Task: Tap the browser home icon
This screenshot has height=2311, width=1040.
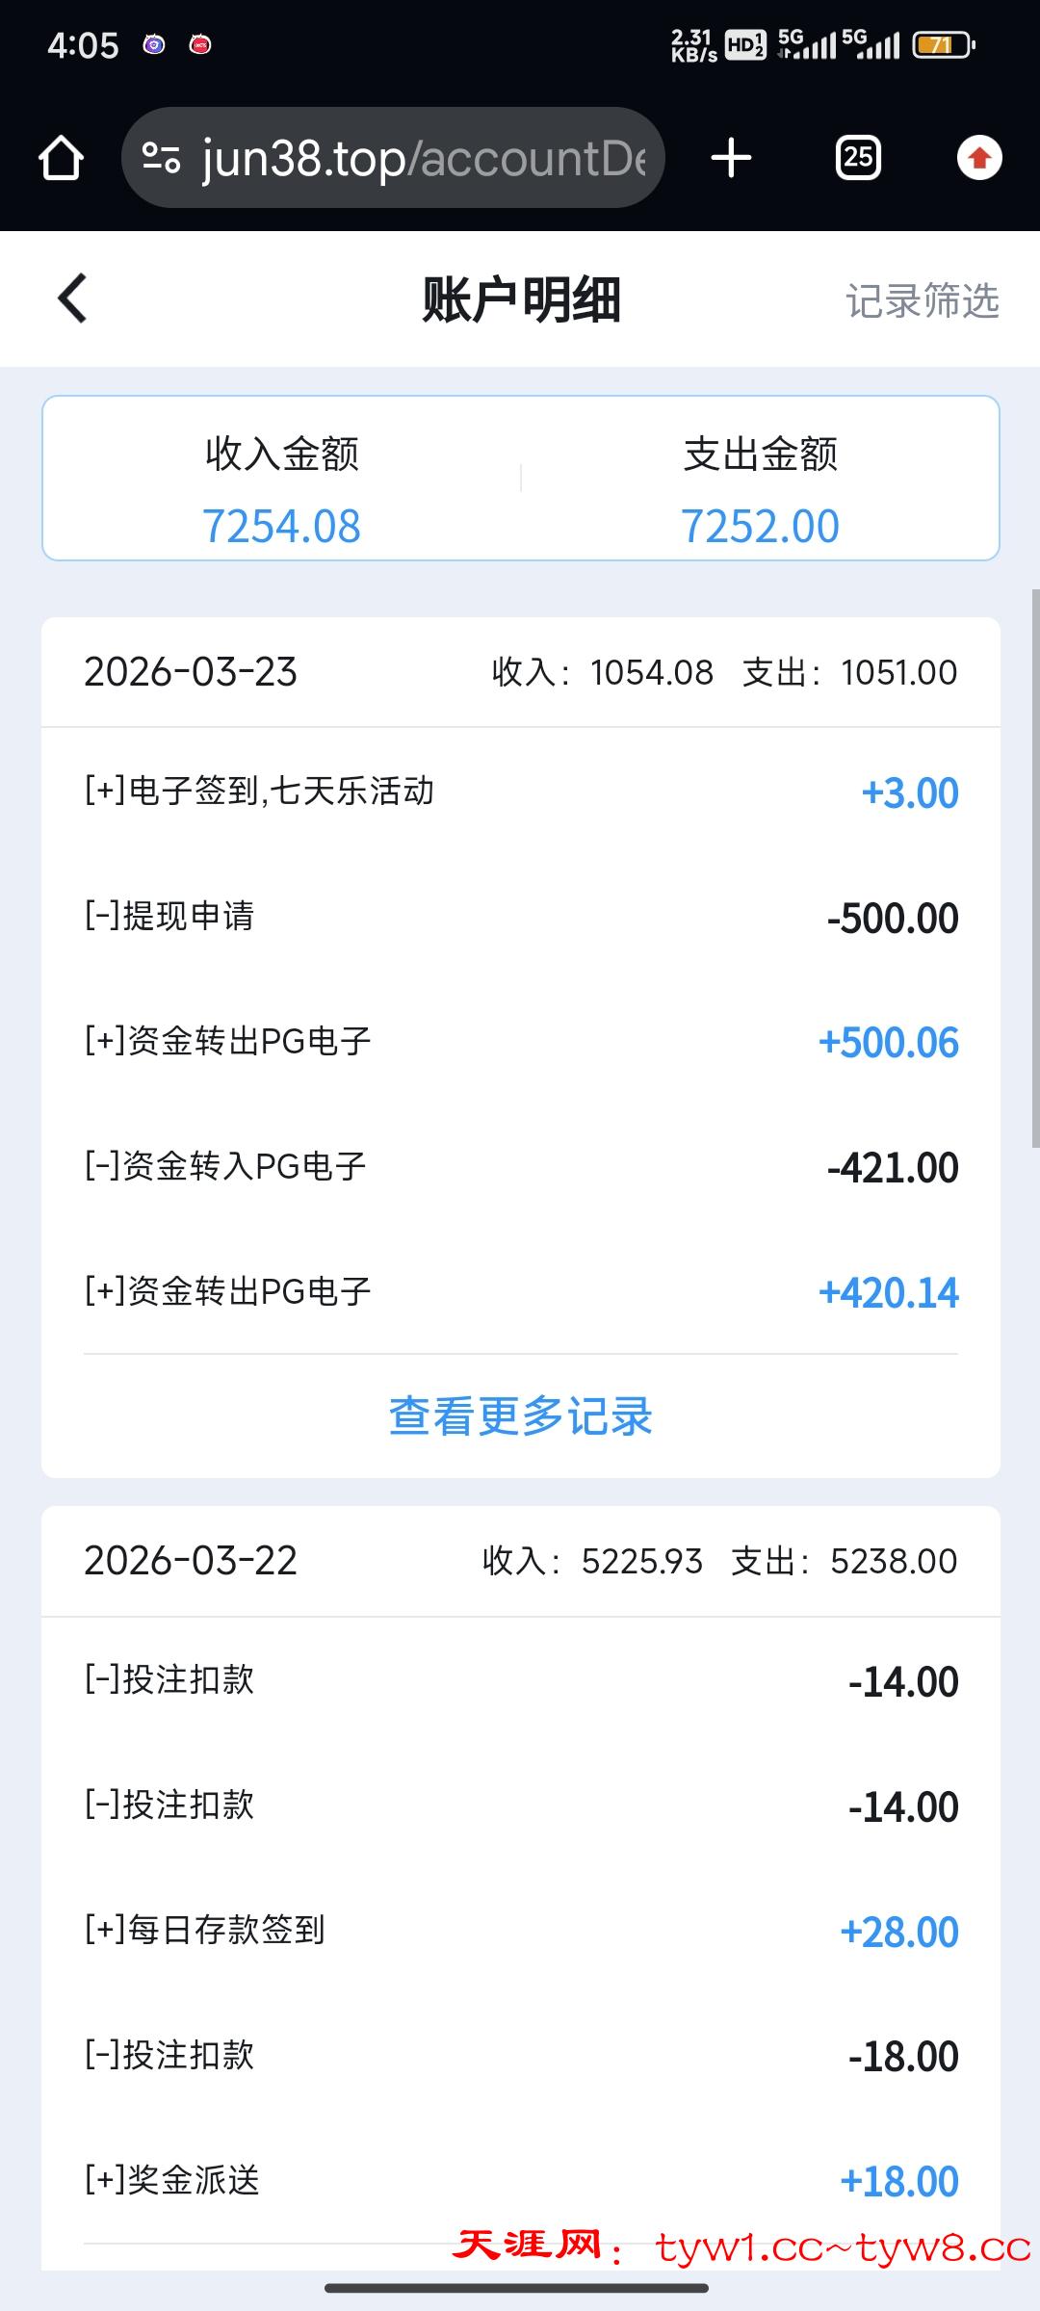Action: click(62, 158)
